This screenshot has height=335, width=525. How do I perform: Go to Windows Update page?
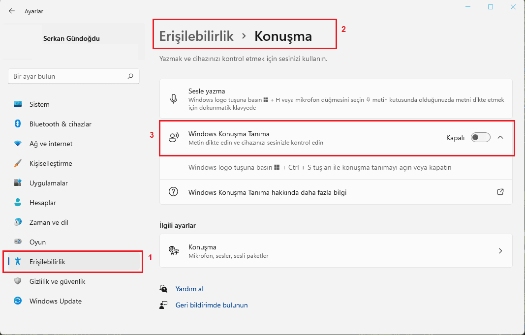(x=74, y=301)
